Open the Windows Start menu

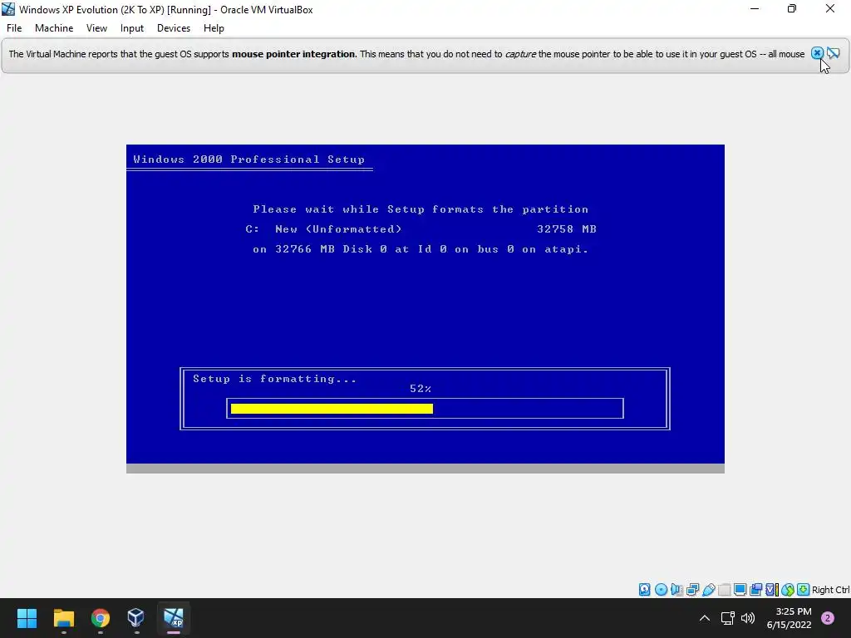pyautogui.click(x=27, y=617)
